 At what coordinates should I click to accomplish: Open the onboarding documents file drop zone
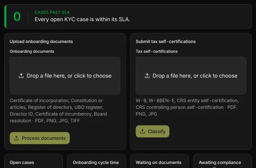[65, 76]
